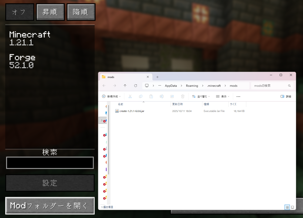Open the 表示 view options dropdown

pos(222,96)
